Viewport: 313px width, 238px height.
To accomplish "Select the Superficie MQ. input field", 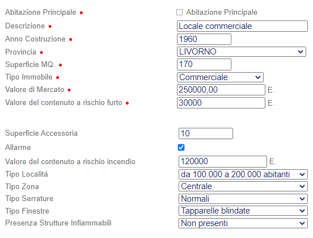I will (x=204, y=64).
